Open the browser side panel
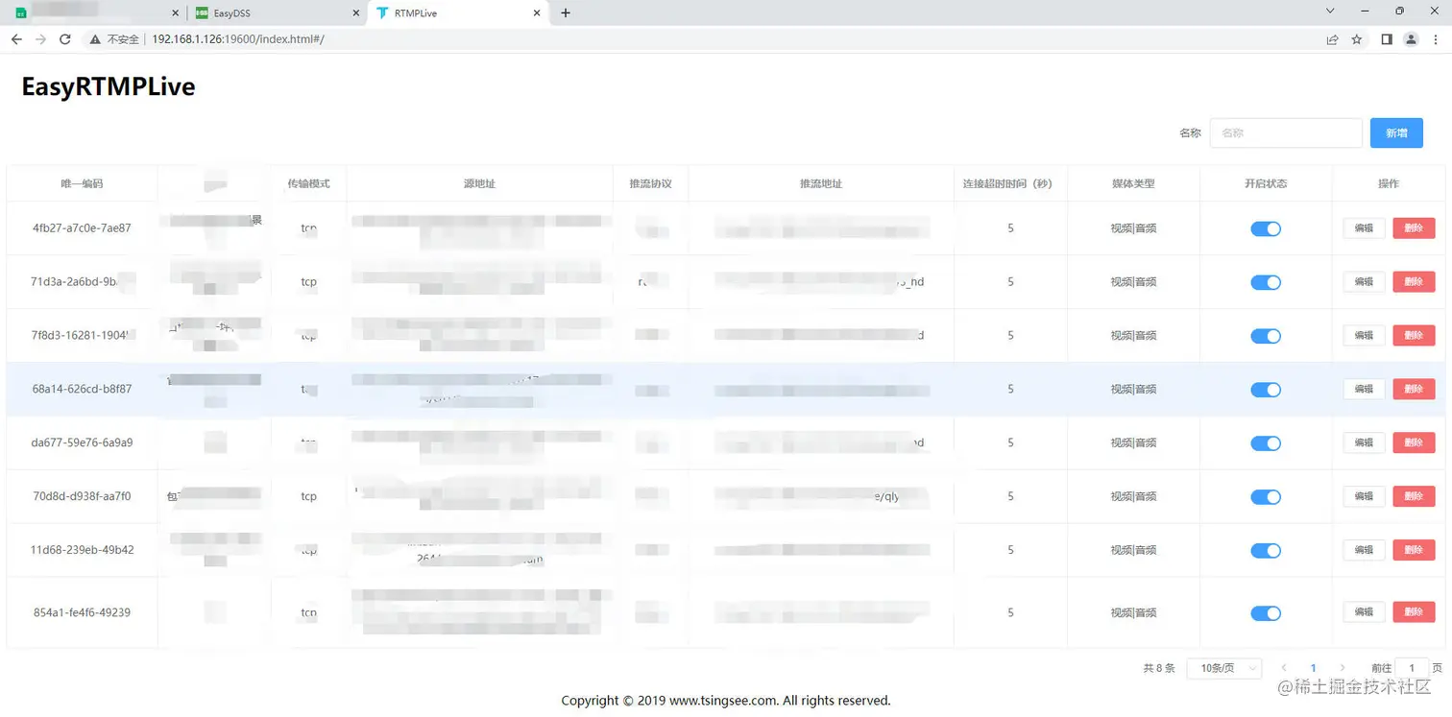 click(1387, 39)
